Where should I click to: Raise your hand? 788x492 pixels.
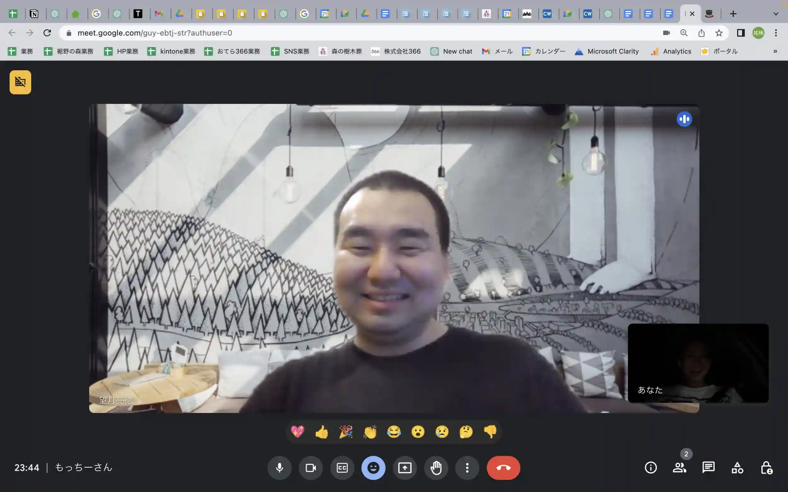pyautogui.click(x=436, y=467)
